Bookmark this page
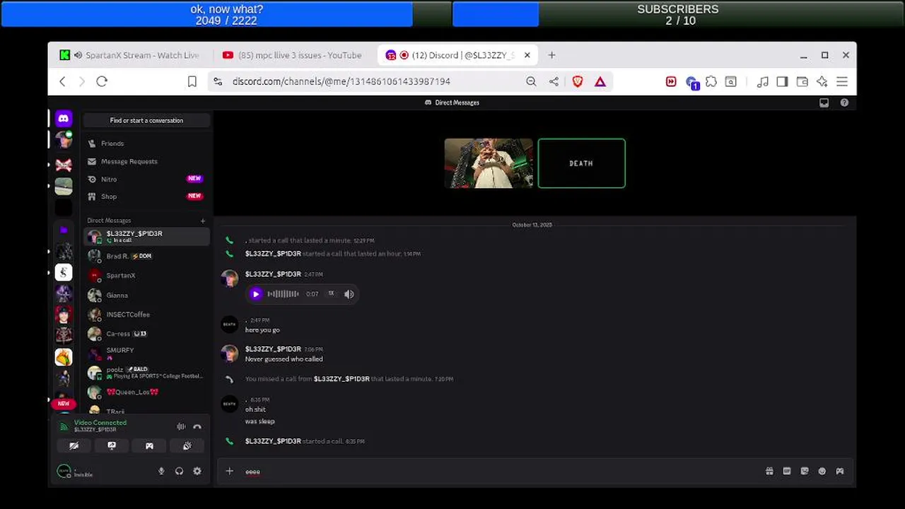The image size is (905, 509). tap(192, 81)
